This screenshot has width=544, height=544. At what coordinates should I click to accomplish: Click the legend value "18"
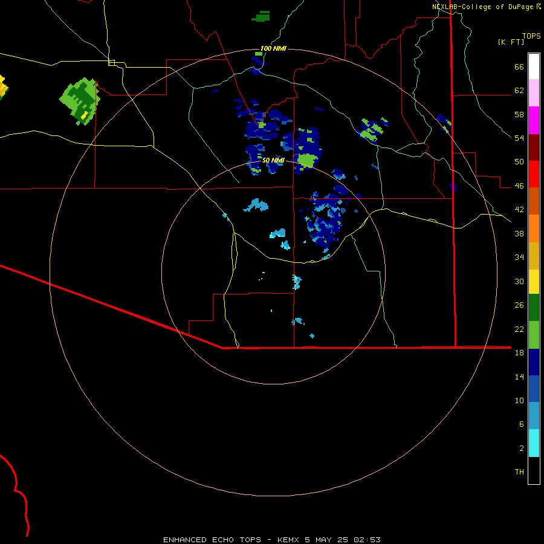pos(519,353)
